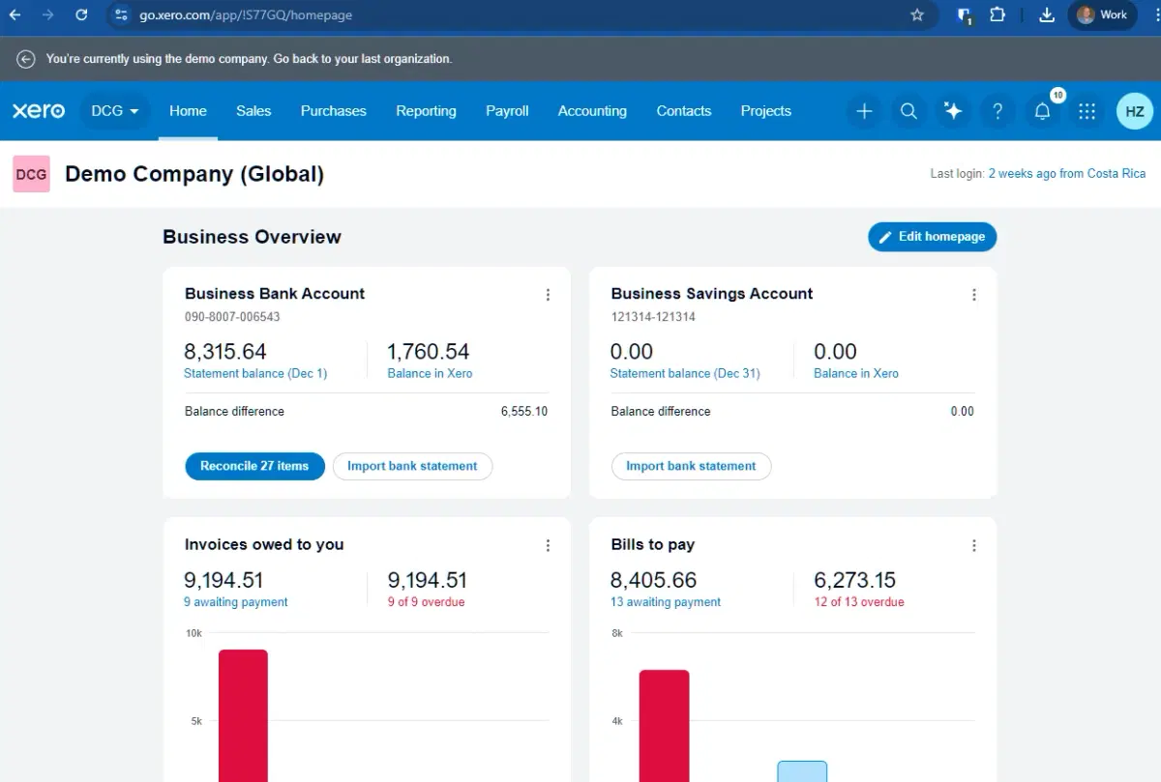The height and width of the screenshot is (782, 1161).
Task: Open Invoices owed to you options menu
Action: coord(548,545)
